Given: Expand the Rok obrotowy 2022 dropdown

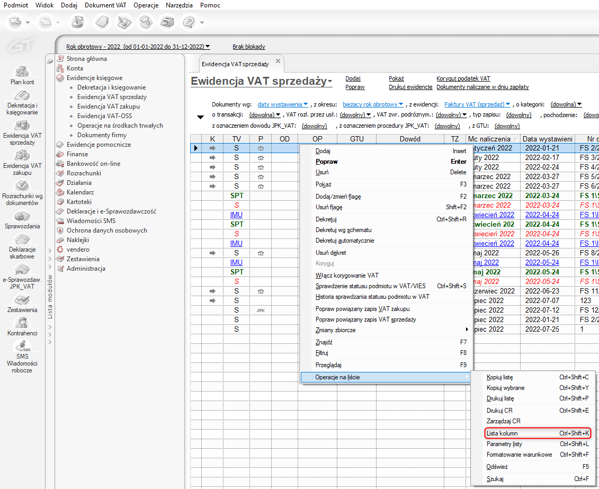Looking at the screenshot, I should 138,47.
